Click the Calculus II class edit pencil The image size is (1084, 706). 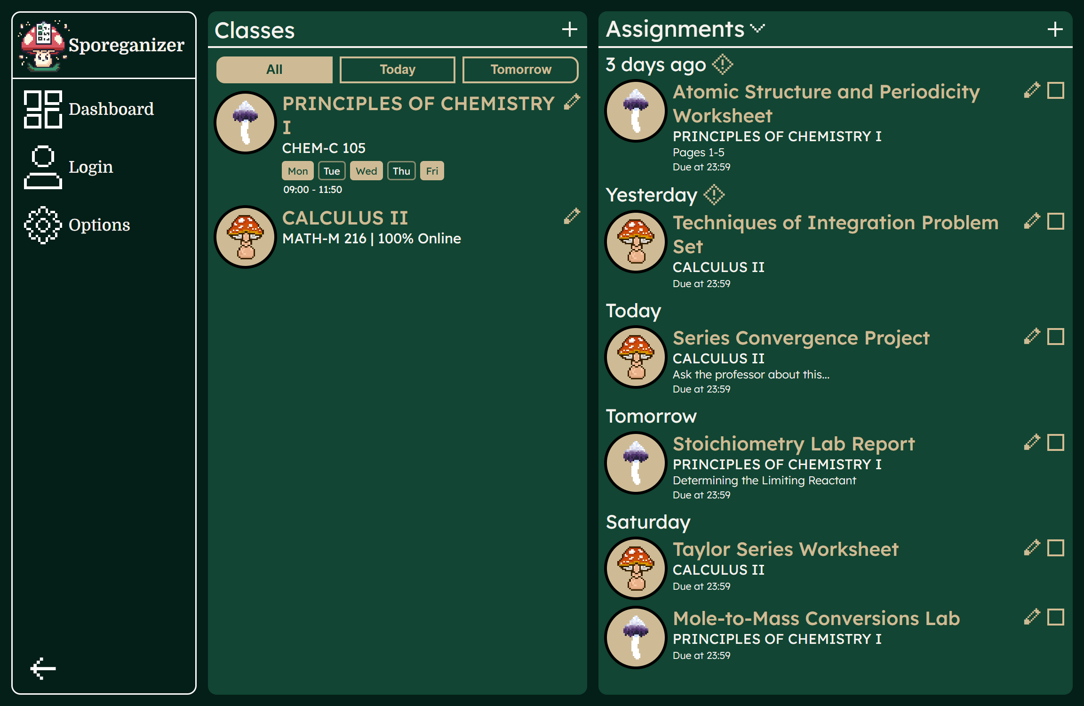click(x=572, y=217)
